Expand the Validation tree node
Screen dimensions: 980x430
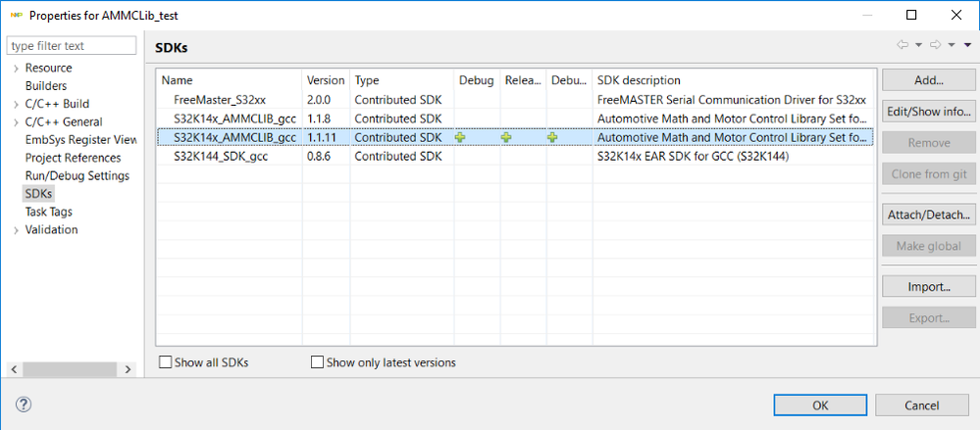(16, 230)
